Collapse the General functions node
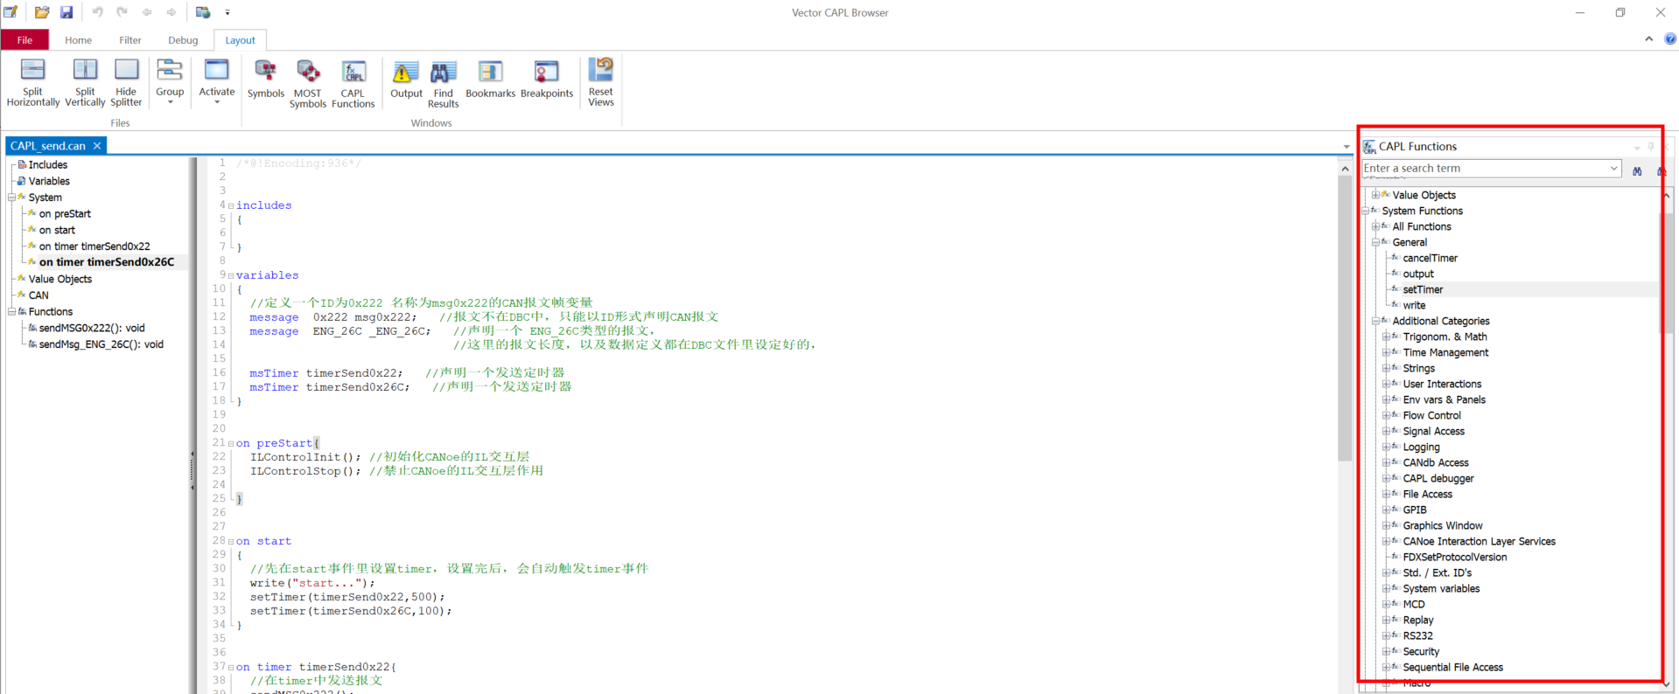 (1375, 242)
